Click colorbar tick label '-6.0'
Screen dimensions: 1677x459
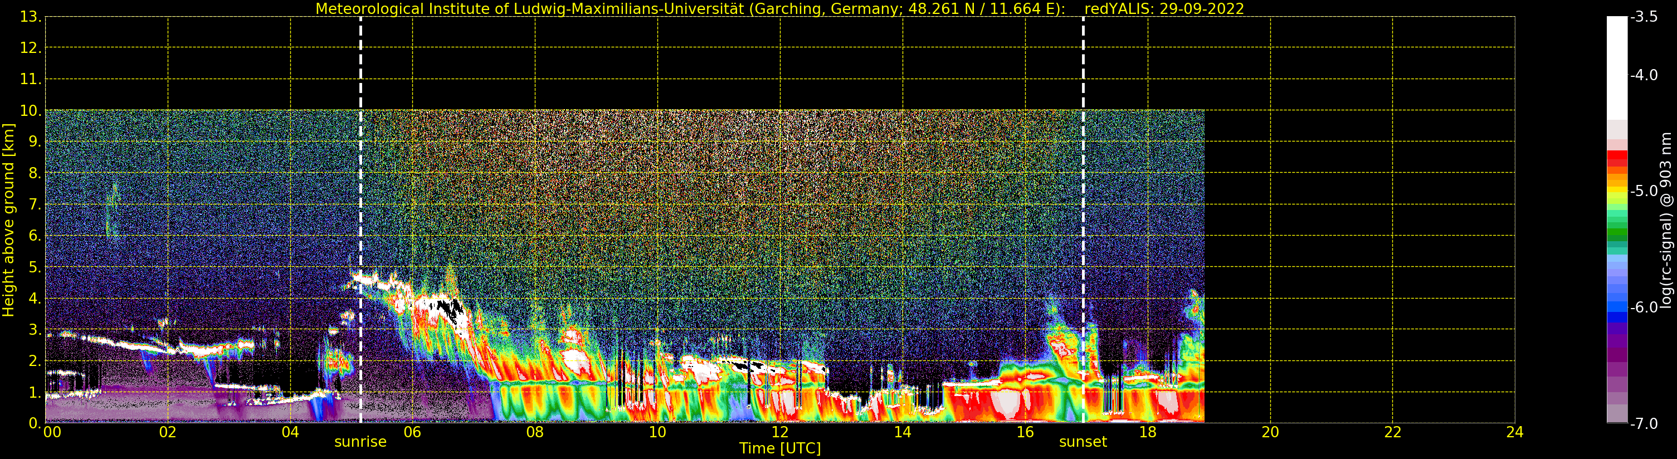tap(1644, 307)
